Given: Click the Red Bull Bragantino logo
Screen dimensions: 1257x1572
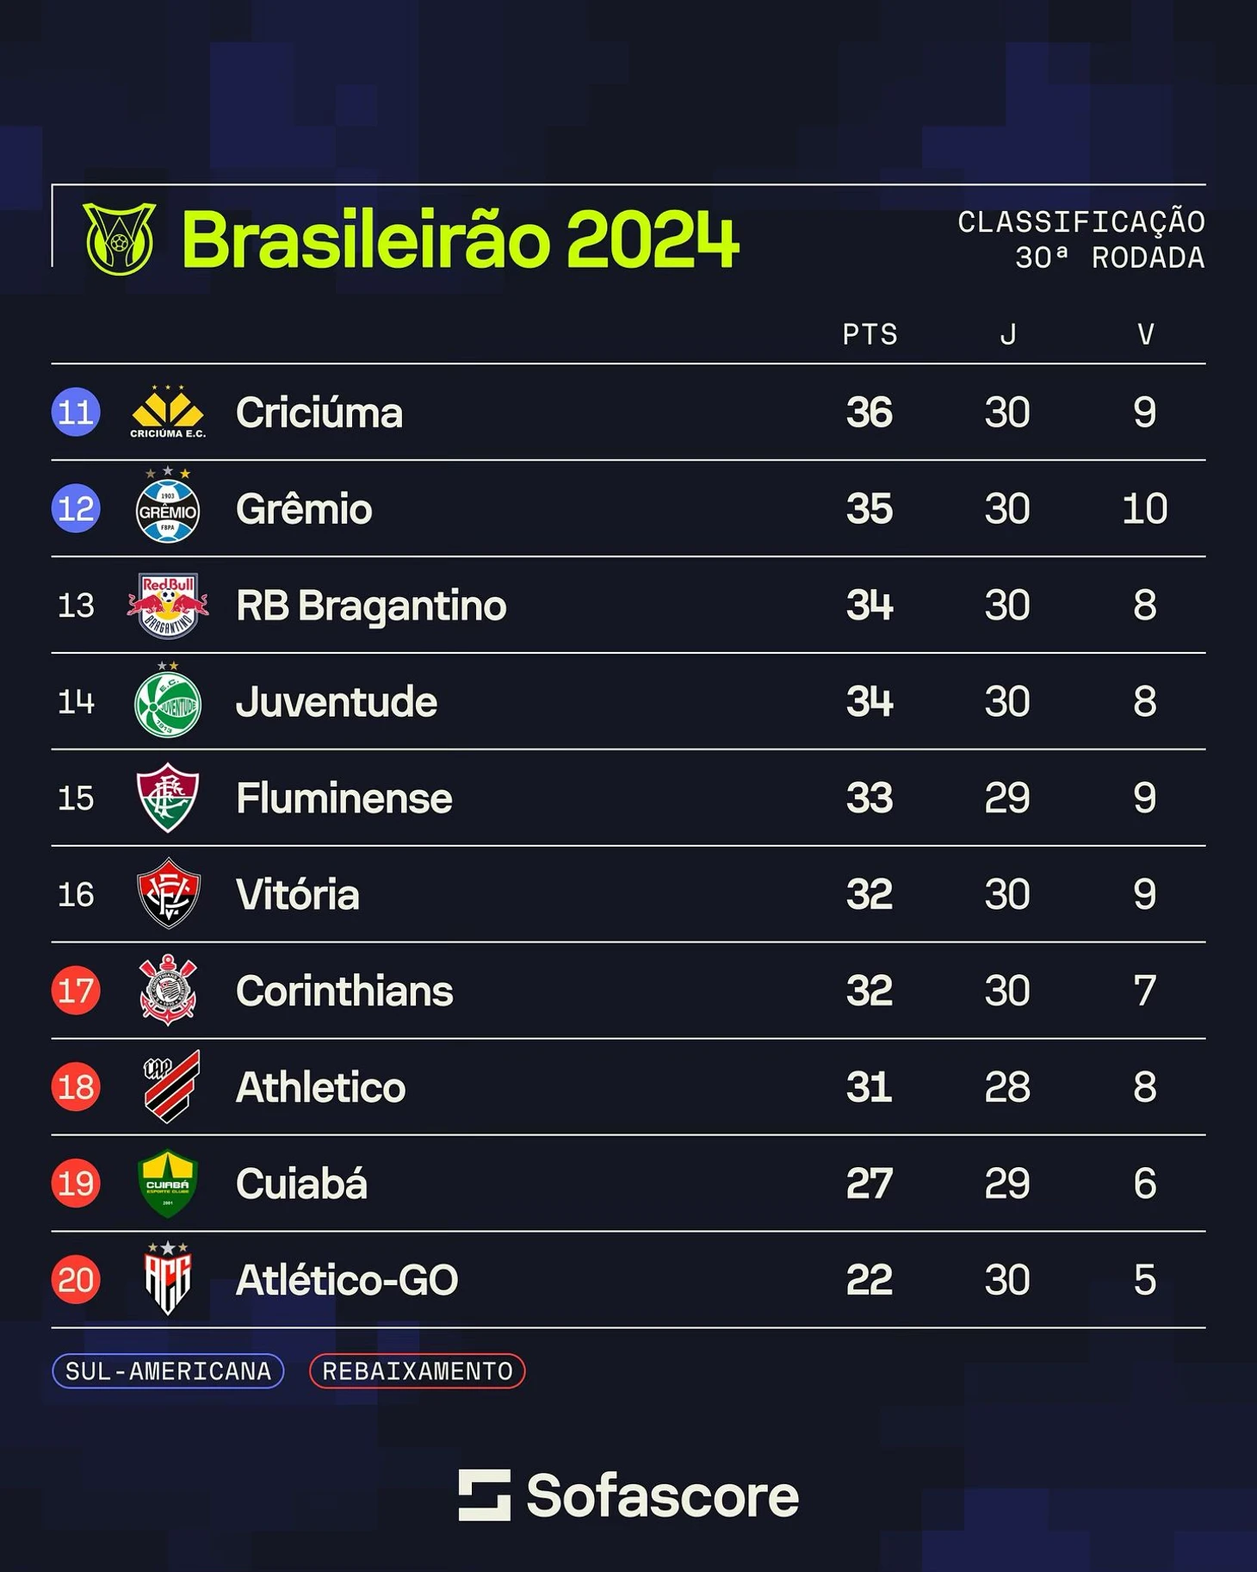Looking at the screenshot, I should point(168,605).
